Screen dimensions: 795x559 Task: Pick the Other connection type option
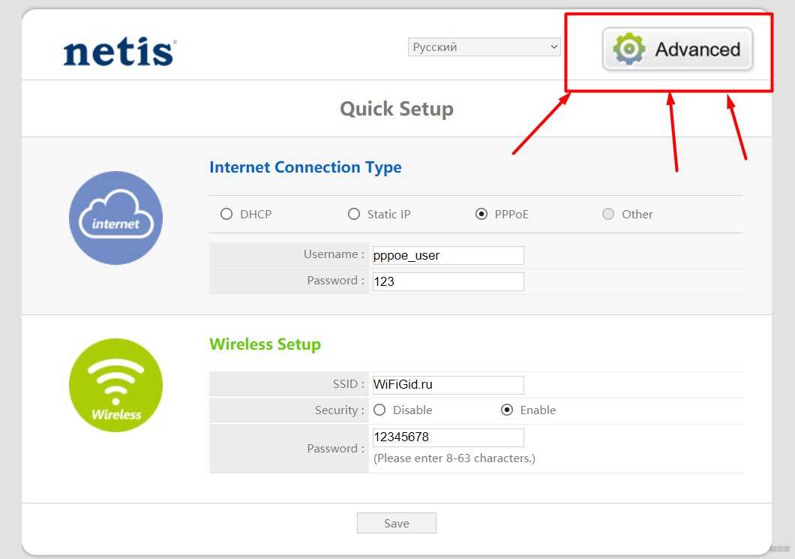pos(608,215)
